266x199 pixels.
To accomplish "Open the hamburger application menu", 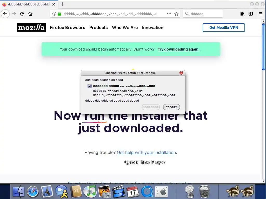I will click(x=261, y=14).
